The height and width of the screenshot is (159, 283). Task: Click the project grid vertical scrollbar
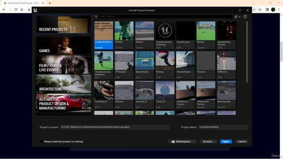point(247,52)
